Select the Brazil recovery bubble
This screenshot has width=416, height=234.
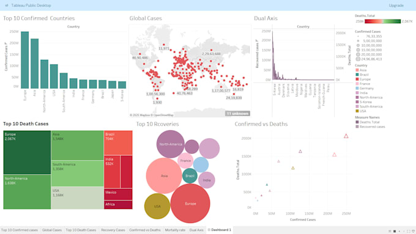(x=190, y=176)
